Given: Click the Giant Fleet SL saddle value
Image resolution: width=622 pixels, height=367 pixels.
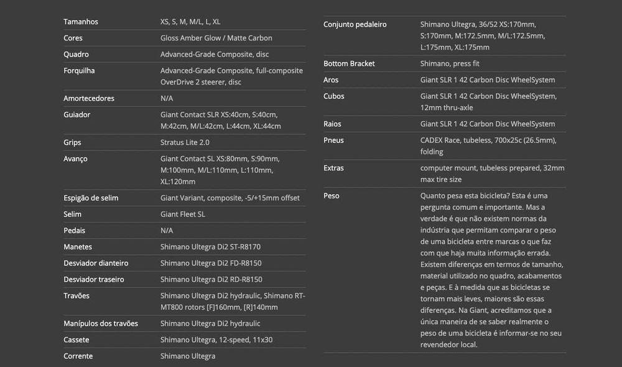Looking at the screenshot, I should click(182, 214).
